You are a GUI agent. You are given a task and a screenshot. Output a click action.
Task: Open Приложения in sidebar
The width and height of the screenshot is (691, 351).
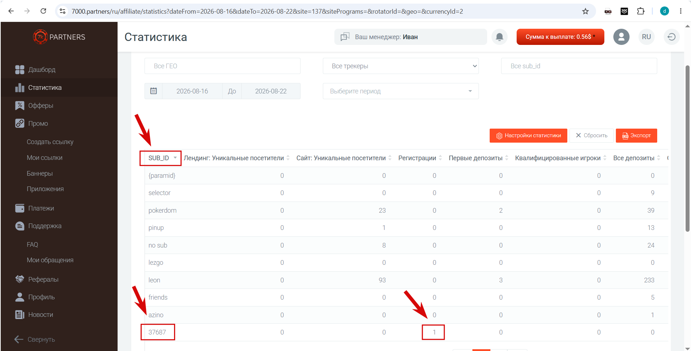pos(45,189)
